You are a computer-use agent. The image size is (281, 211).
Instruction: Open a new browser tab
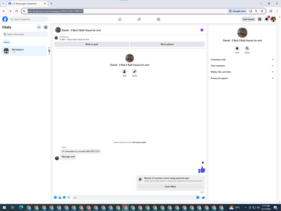(x=51, y=3)
